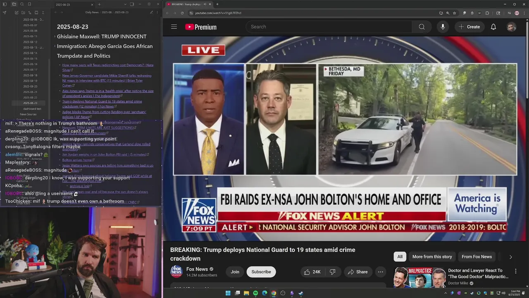This screenshot has width=529, height=298.
Task: Open Alex Jones health crisis Independent link
Action: pyautogui.click(x=108, y=93)
